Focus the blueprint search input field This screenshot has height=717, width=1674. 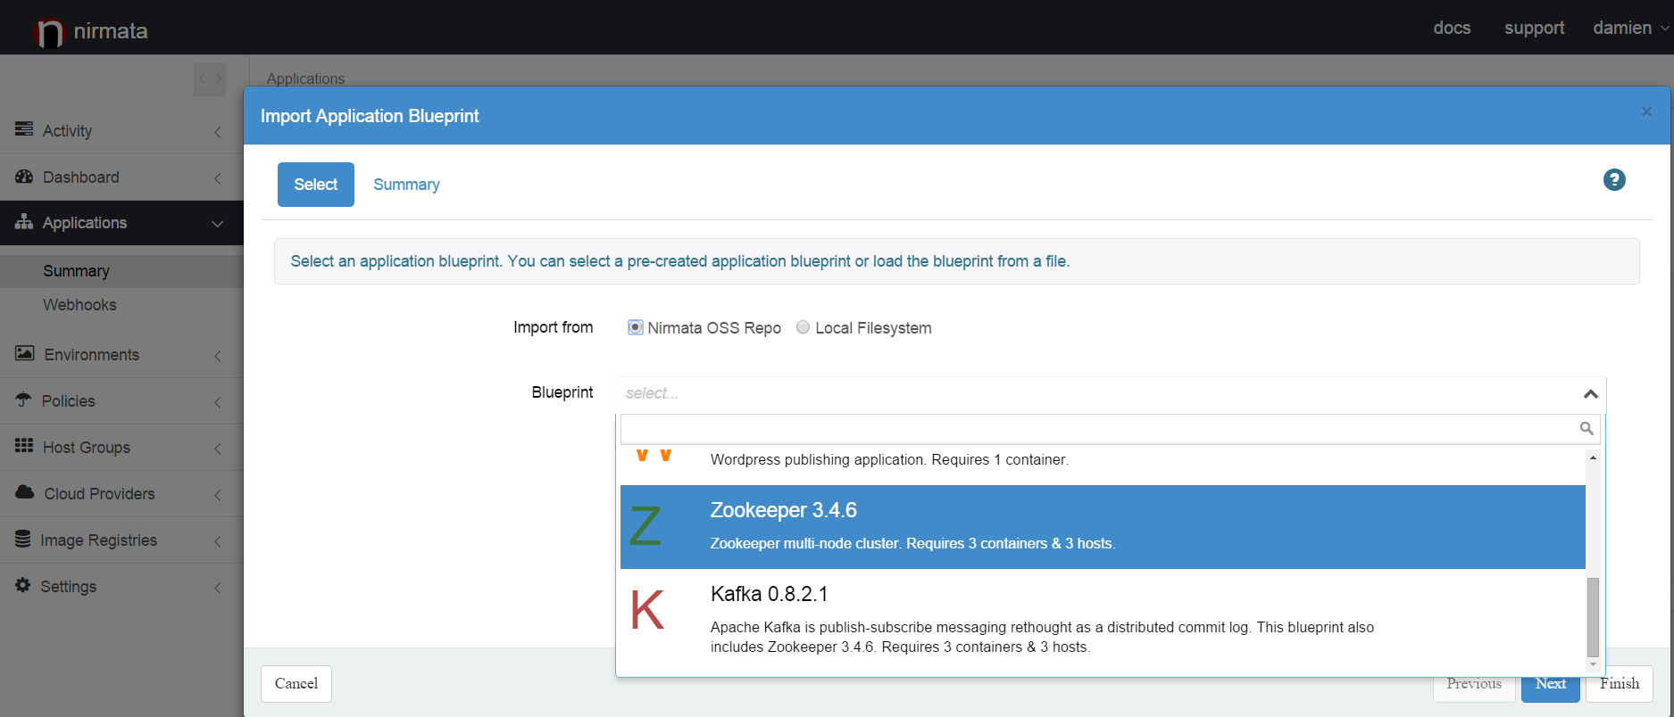pos(1110,429)
